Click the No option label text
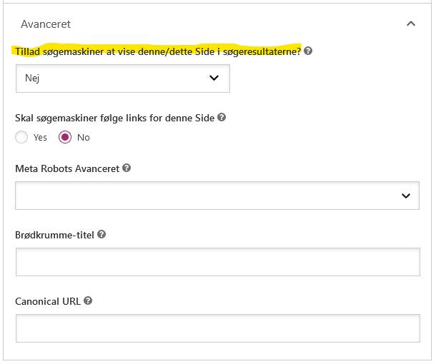This screenshot has height=364, width=436. coord(84,138)
